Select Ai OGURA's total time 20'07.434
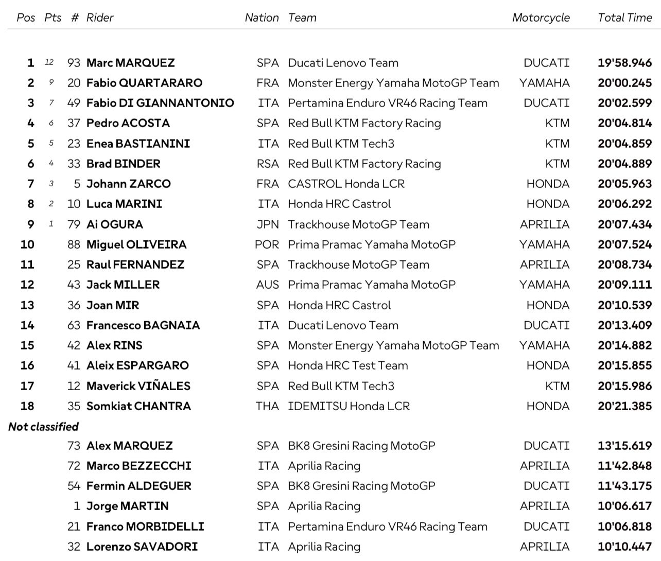The image size is (661, 561). tap(624, 224)
